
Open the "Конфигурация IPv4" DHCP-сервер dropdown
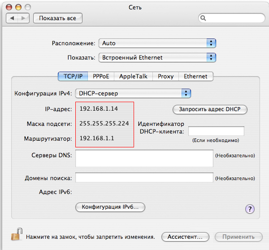[133, 94]
